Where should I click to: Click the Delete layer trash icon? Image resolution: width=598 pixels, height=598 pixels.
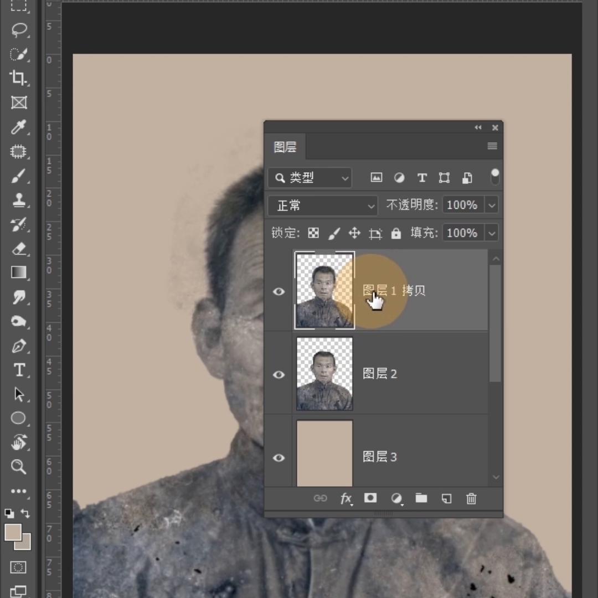[471, 498]
